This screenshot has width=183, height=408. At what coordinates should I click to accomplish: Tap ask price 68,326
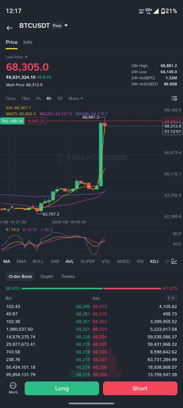point(100,352)
